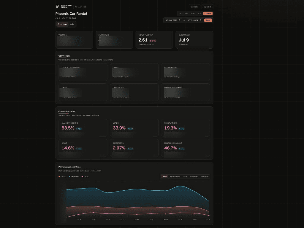The width and height of the screenshot is (304, 228).
Task: Click the Leads legend dot in chart
Action: (x=82, y=176)
